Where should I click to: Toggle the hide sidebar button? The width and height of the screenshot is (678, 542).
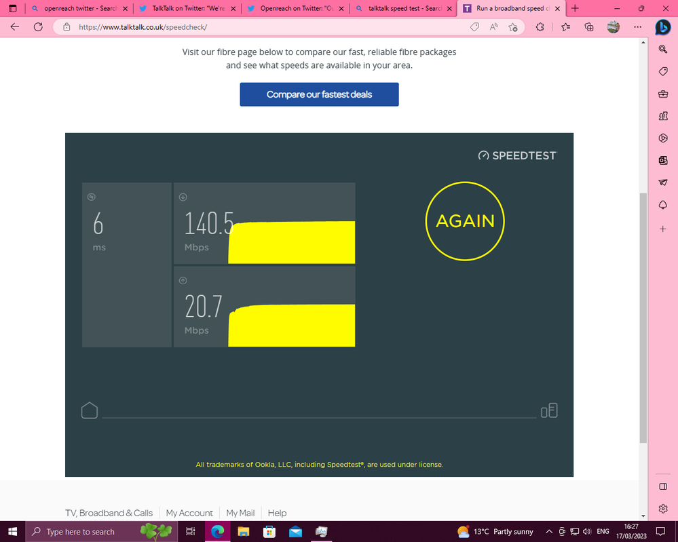663,486
